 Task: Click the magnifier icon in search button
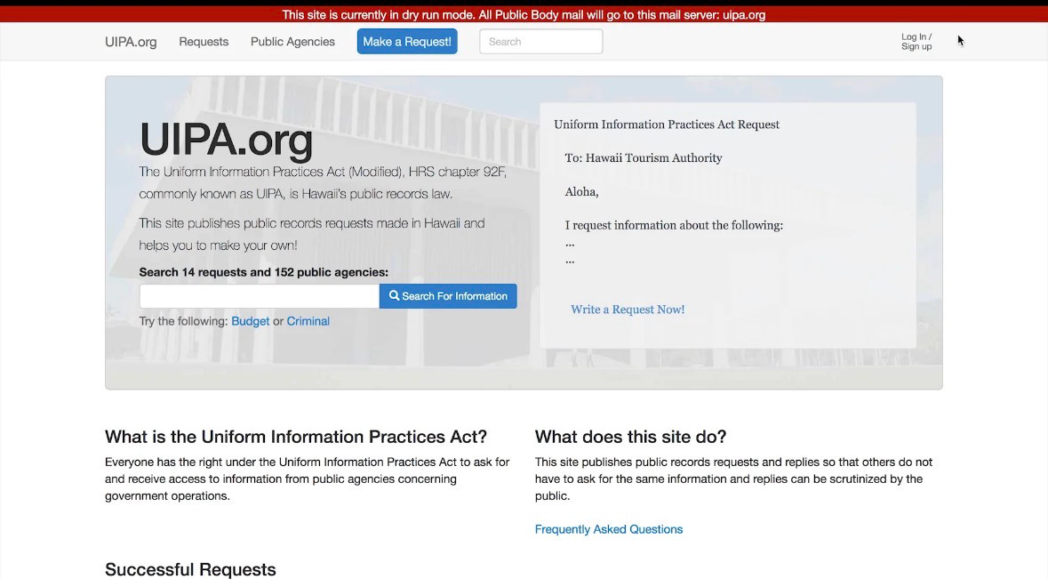pos(395,295)
